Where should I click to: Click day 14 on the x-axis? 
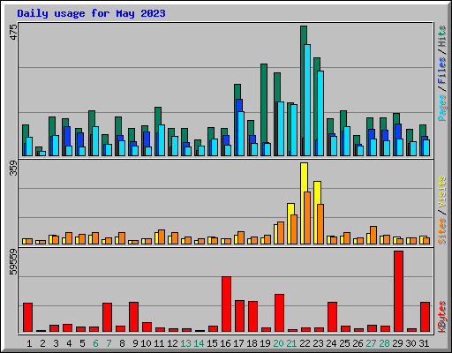(199, 343)
